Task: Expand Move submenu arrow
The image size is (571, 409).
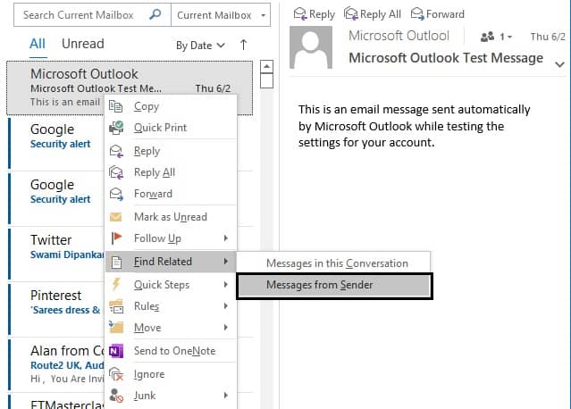Action: pyautogui.click(x=226, y=327)
